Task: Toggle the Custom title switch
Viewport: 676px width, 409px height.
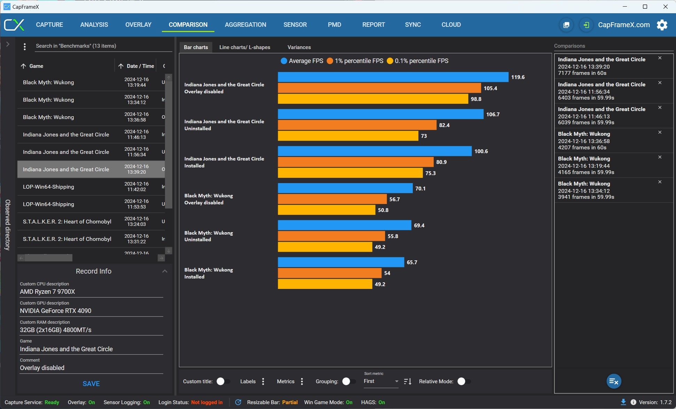Action: [x=222, y=382]
